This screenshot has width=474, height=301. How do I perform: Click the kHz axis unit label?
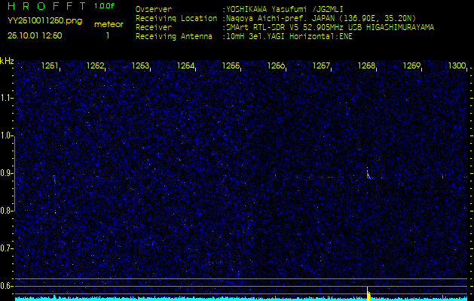coord(7,61)
